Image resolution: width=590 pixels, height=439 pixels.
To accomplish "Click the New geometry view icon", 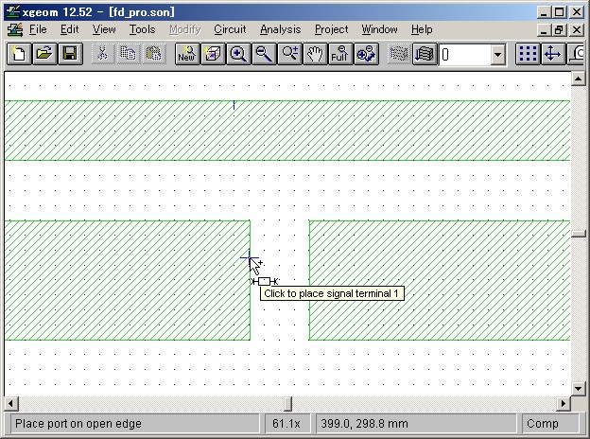I will click(187, 54).
